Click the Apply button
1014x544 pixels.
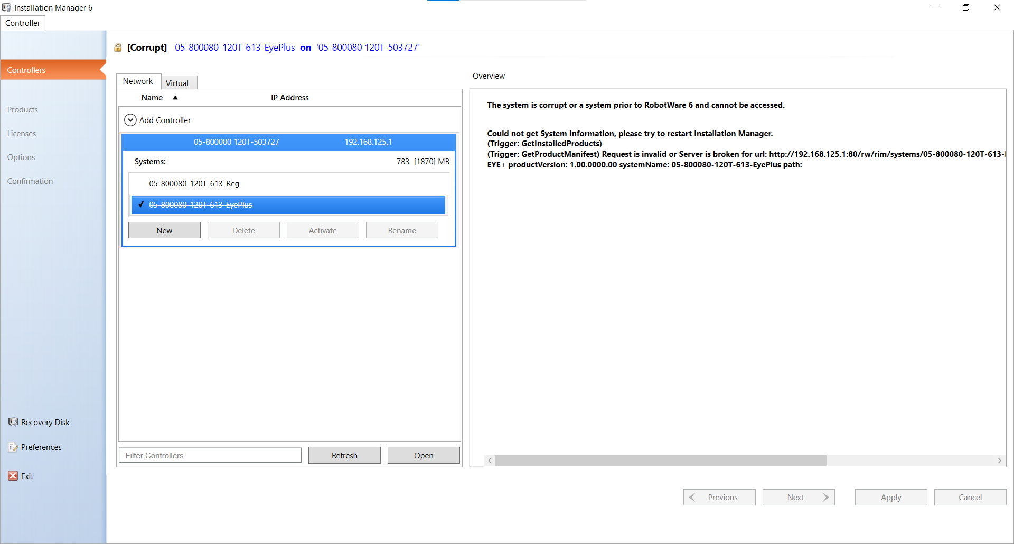[891, 497]
